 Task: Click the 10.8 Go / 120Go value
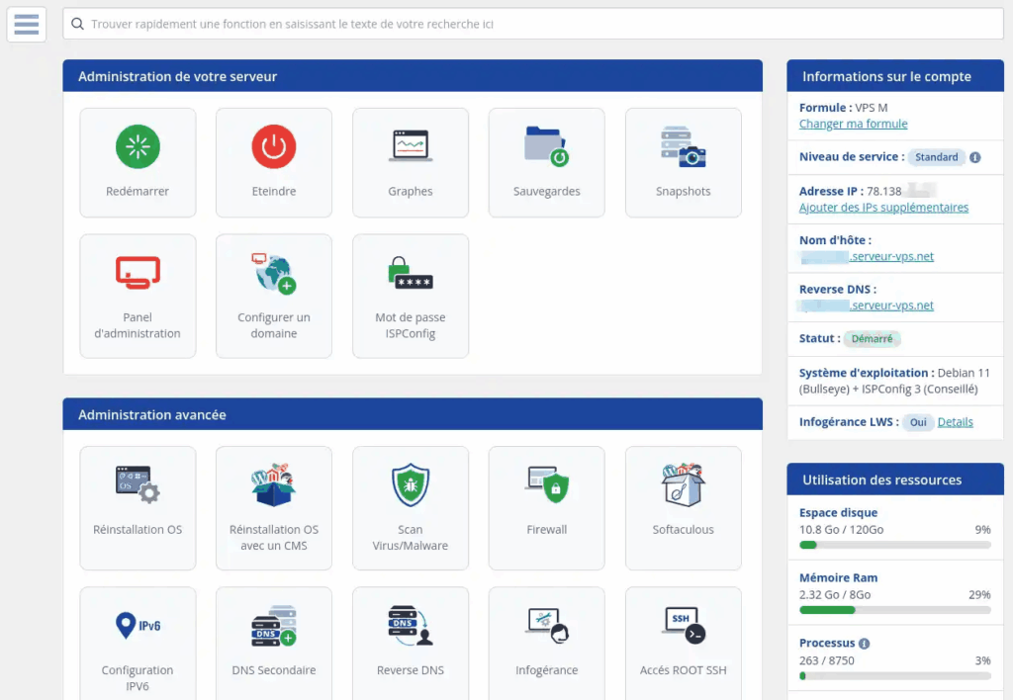pyautogui.click(x=841, y=530)
